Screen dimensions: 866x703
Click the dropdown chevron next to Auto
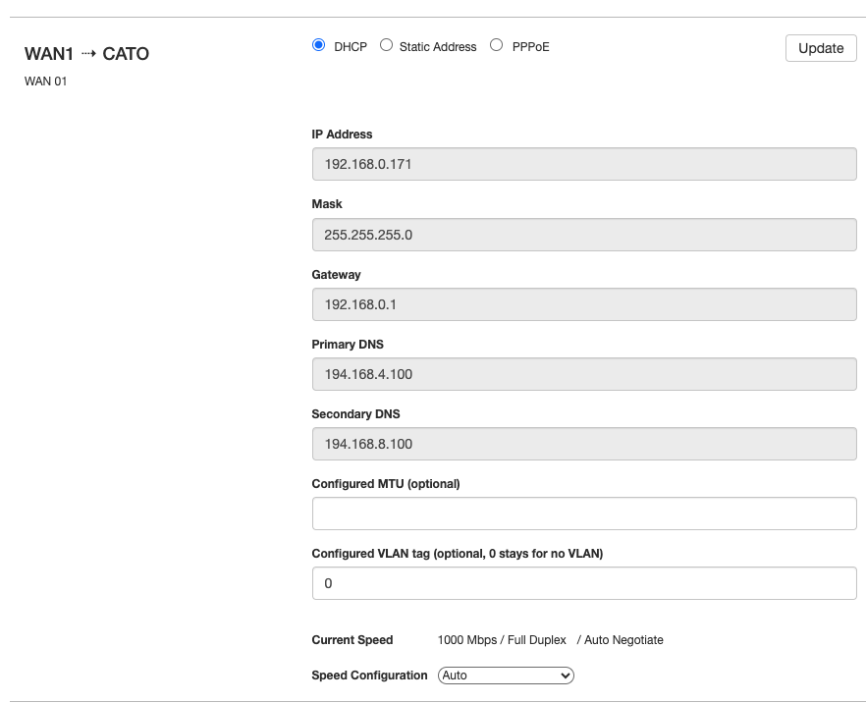click(x=565, y=676)
